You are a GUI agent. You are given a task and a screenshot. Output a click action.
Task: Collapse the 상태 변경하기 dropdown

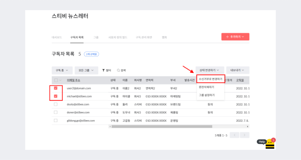tap(210, 70)
